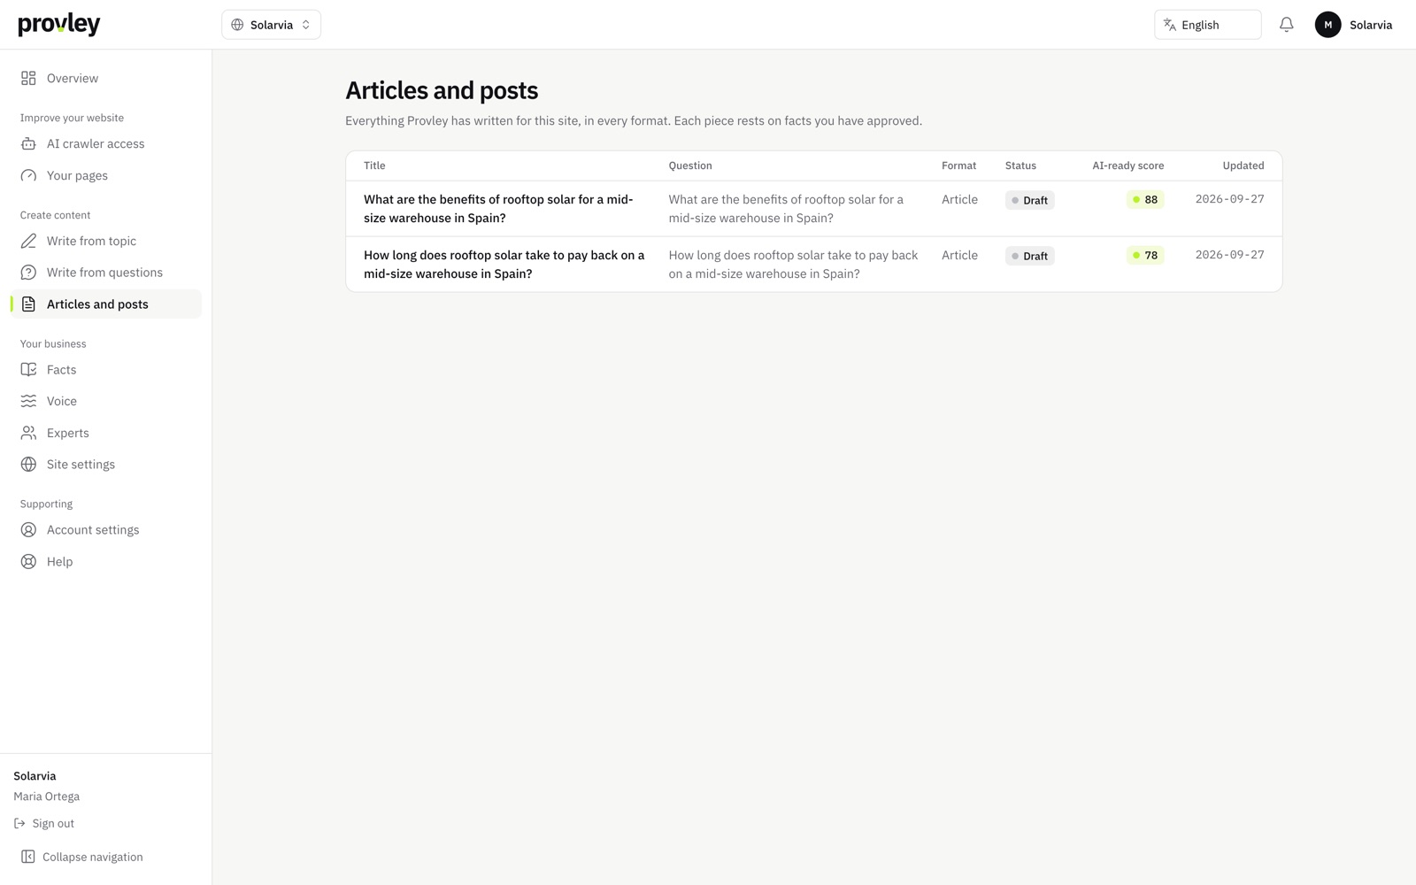Click the Write from questions icon
The image size is (1416, 885).
(x=28, y=273)
